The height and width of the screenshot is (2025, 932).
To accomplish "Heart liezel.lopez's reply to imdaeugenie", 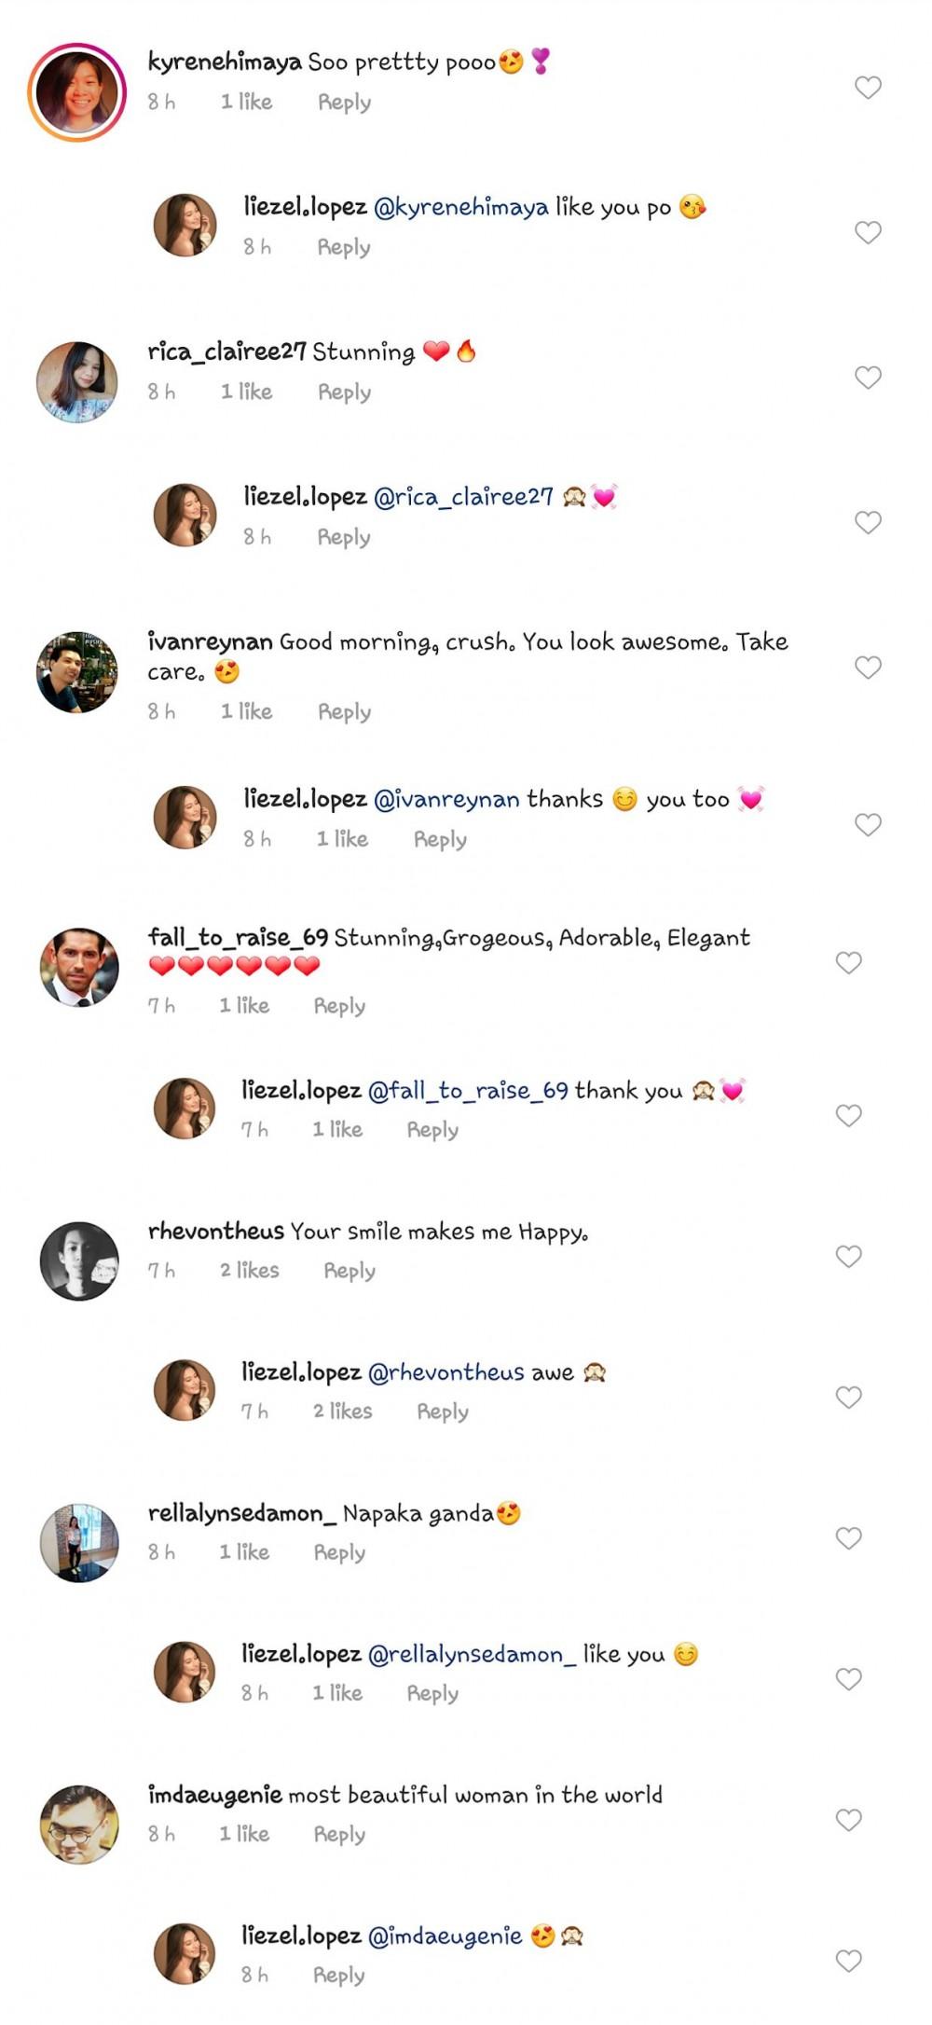I will click(x=848, y=1961).
